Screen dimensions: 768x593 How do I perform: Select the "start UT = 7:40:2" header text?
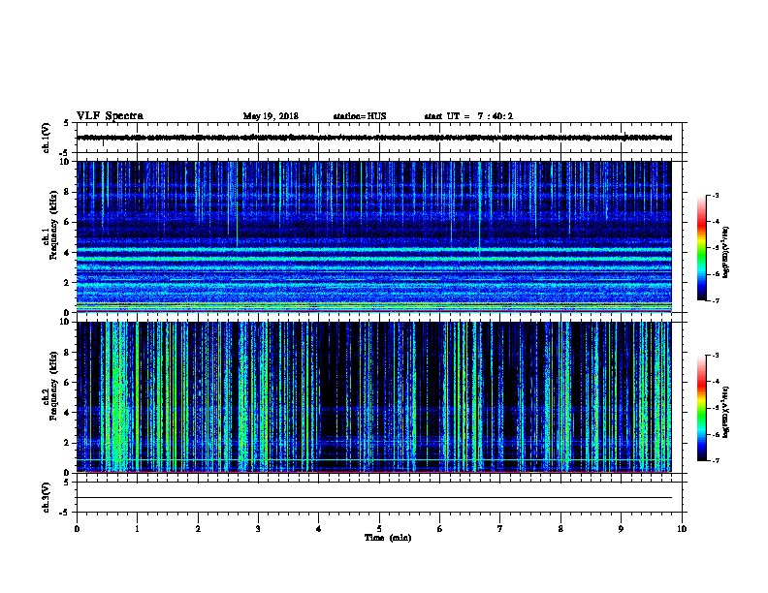tap(468, 116)
